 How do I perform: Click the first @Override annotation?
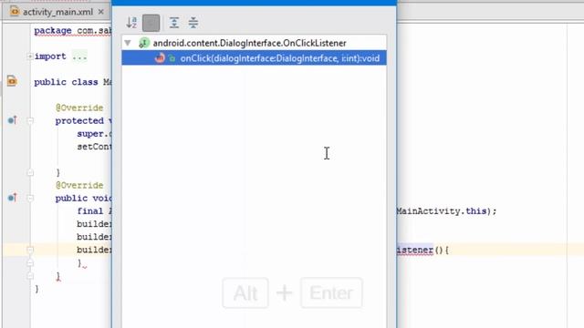tap(79, 108)
